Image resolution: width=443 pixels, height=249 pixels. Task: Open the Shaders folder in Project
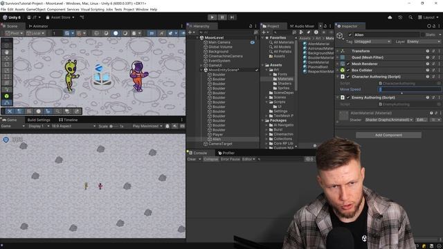pyautogui.click(x=284, y=83)
